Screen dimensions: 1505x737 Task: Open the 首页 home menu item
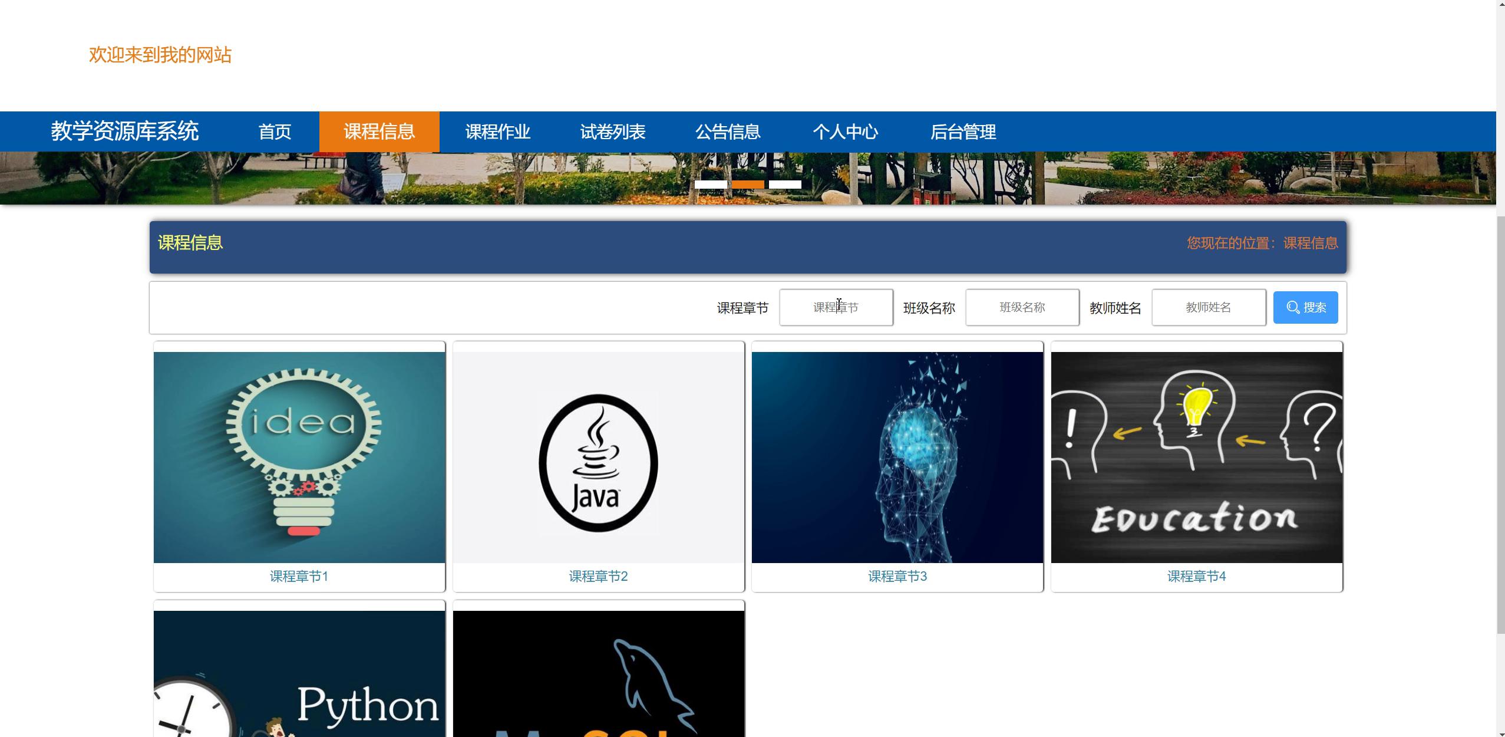275,131
